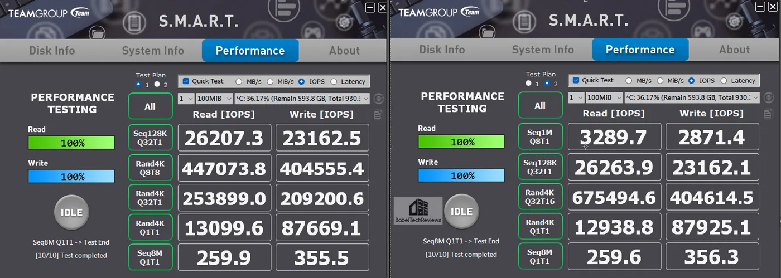Start the Rand4K Q32T1 test
The image size is (781, 278).
click(x=150, y=197)
